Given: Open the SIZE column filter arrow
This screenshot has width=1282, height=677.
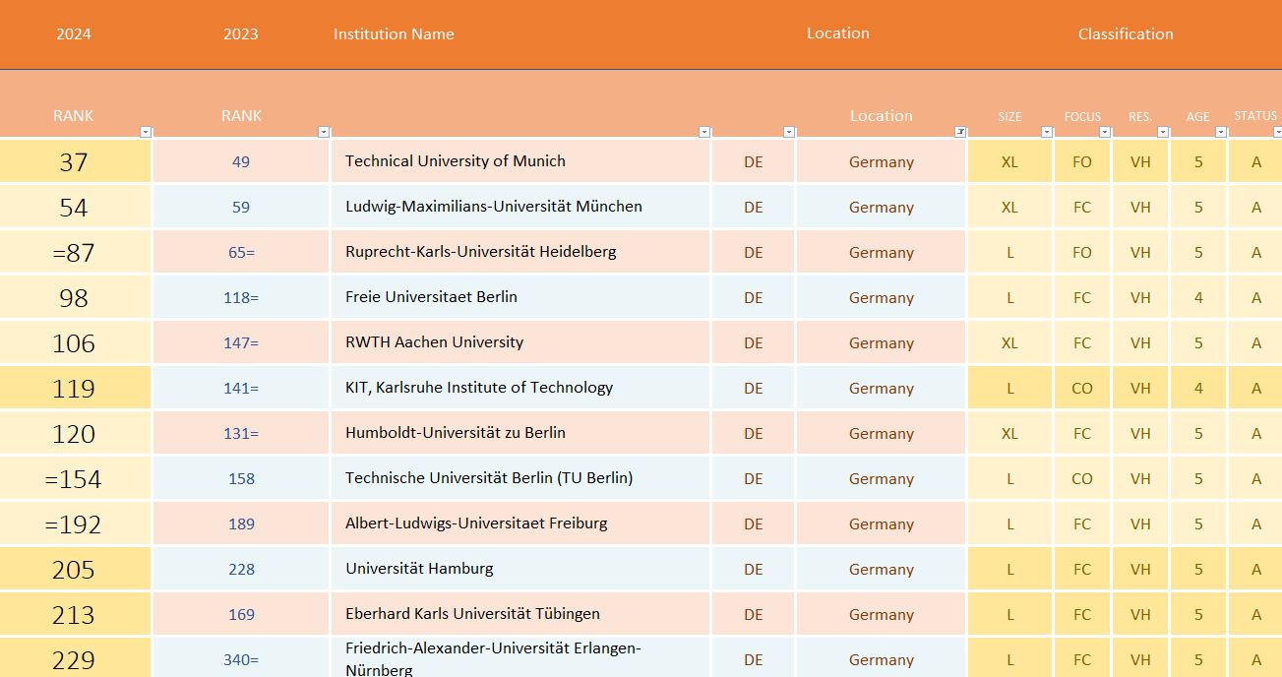Looking at the screenshot, I should coord(1046,132).
